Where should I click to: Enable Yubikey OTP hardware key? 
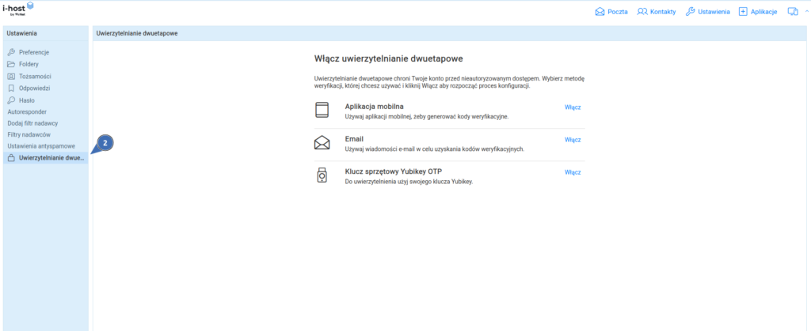[x=573, y=172]
